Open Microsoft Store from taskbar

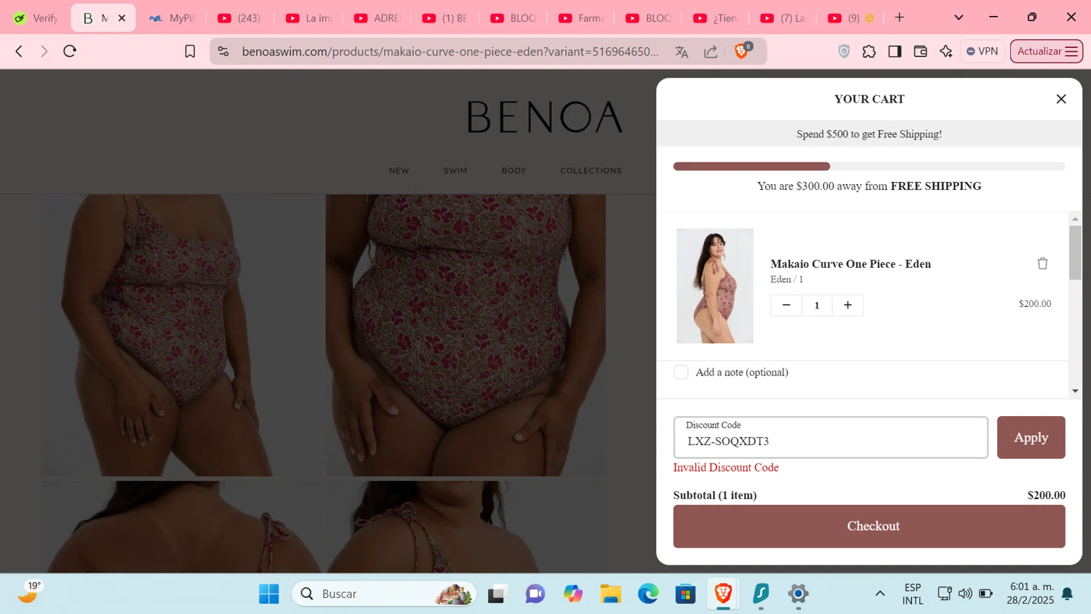click(x=686, y=594)
